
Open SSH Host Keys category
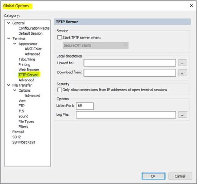coord(24,142)
